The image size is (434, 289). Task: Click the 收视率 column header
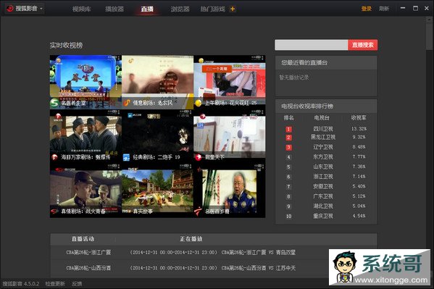(359, 118)
